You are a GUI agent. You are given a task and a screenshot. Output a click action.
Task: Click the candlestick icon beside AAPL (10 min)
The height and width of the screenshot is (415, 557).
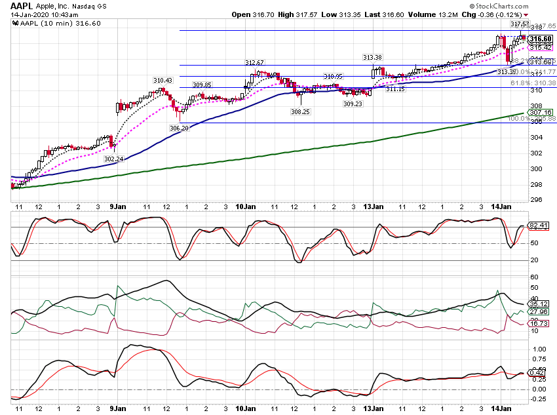click(15, 24)
